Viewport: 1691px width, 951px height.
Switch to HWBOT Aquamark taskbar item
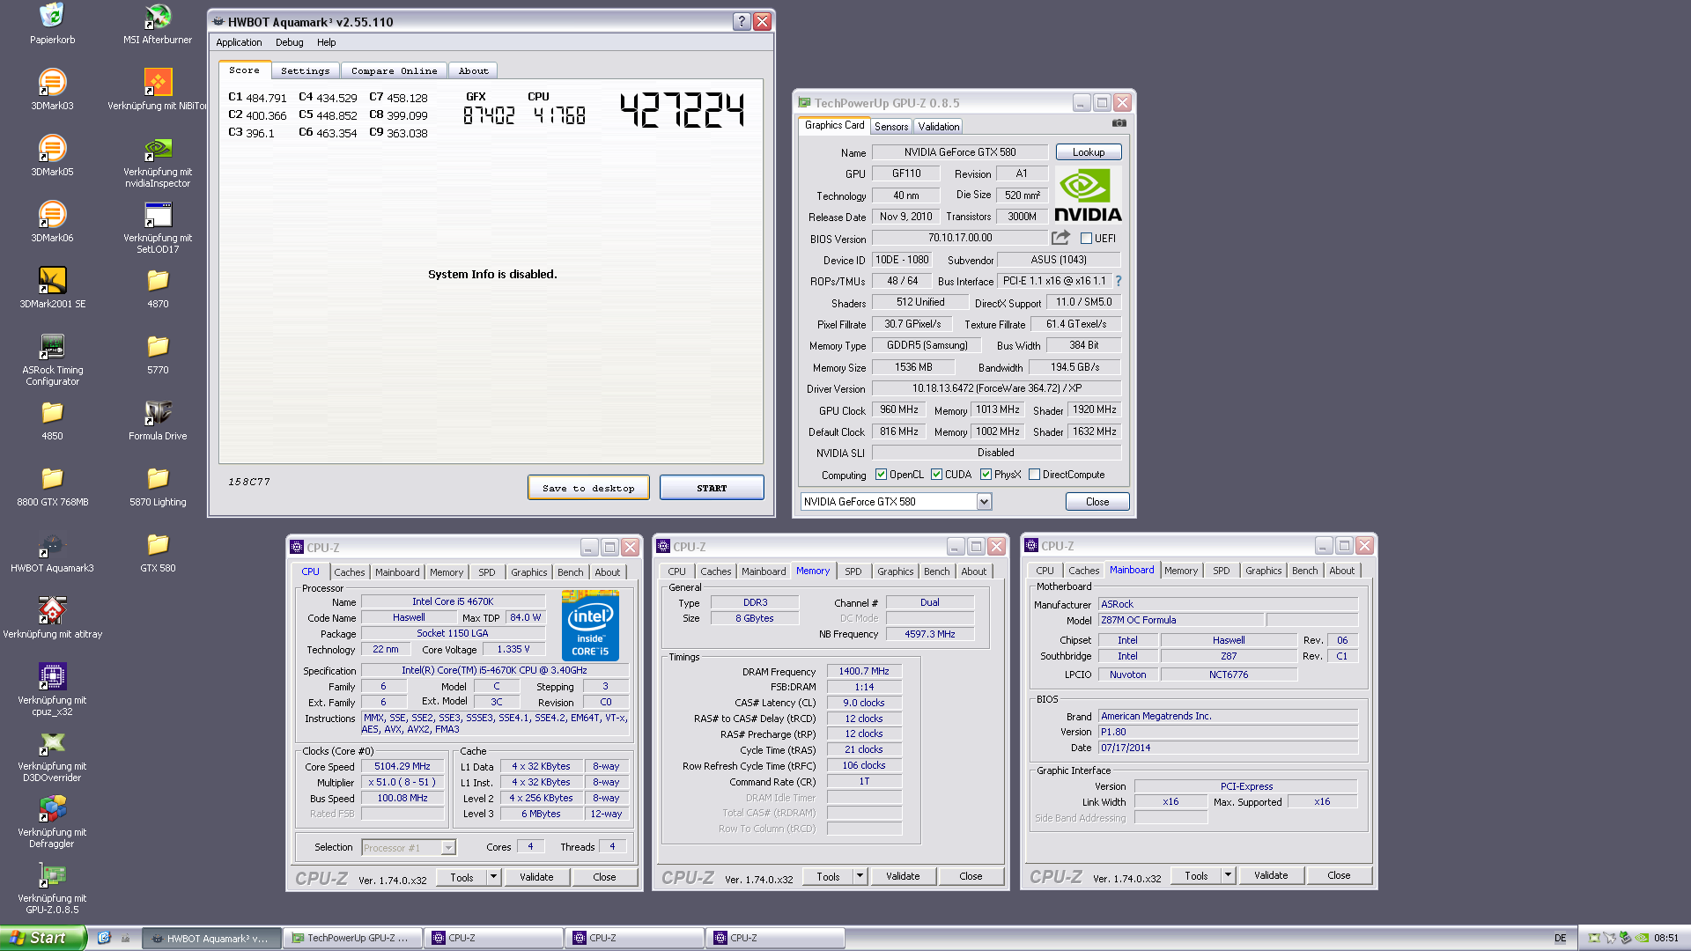211,938
